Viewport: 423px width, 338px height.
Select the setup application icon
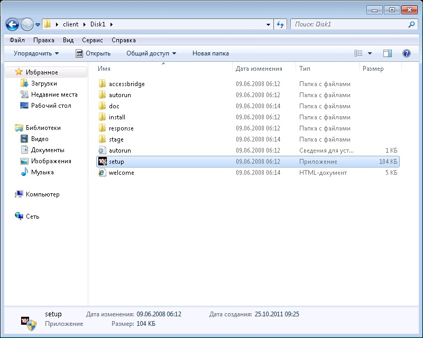[x=102, y=162]
